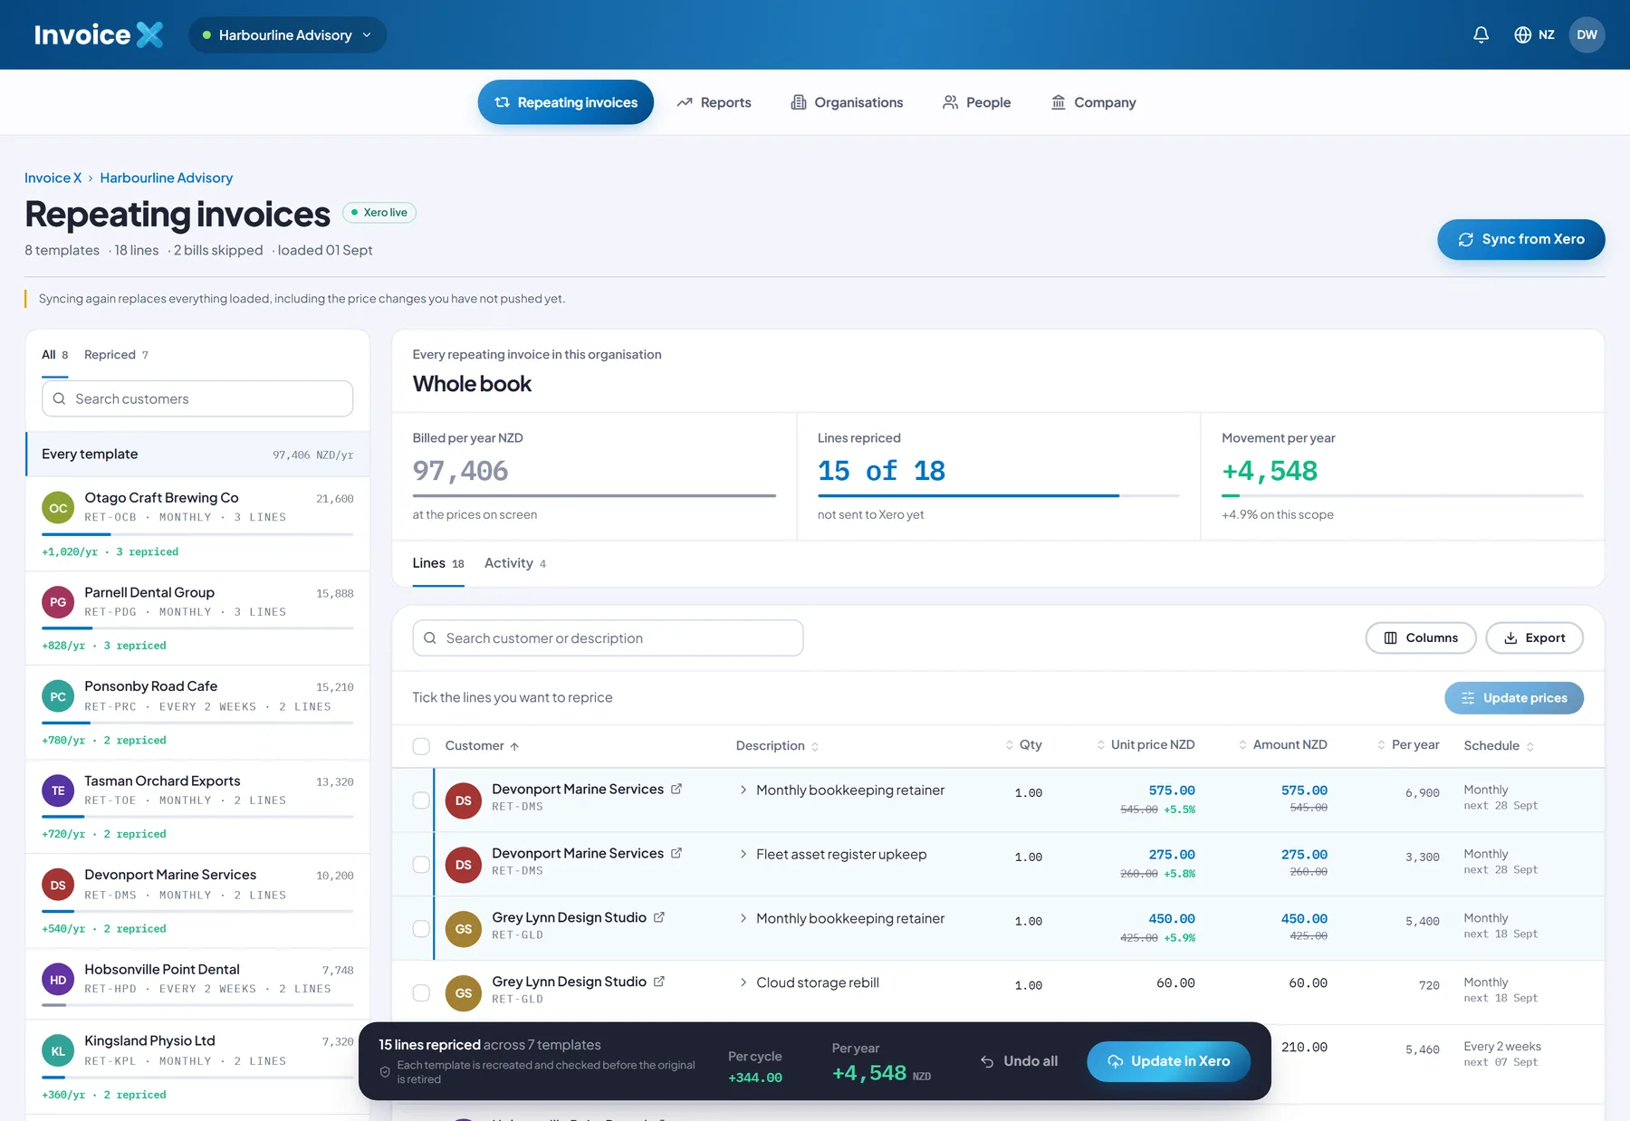Click the magnifier in the description search field
This screenshot has height=1121, width=1630.
pyautogui.click(x=430, y=638)
